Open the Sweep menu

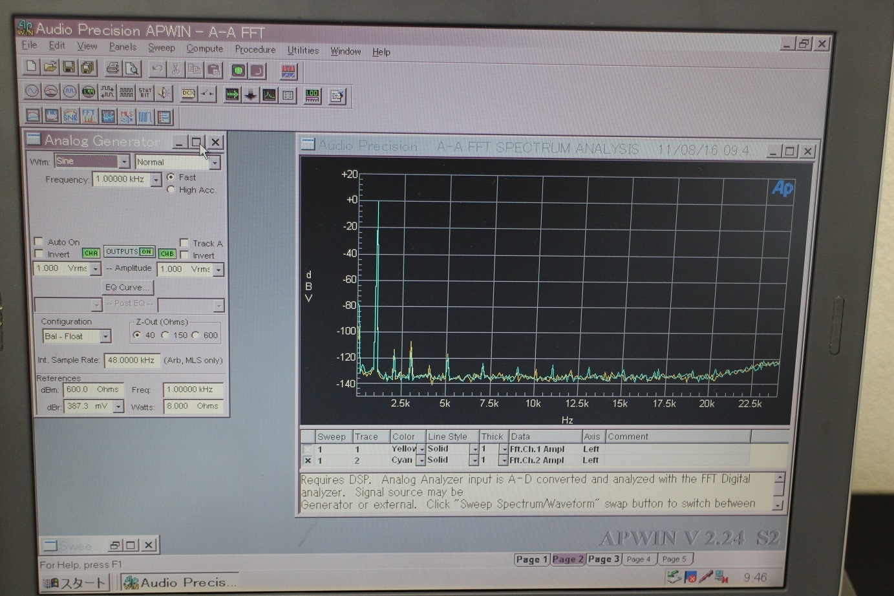162,47
